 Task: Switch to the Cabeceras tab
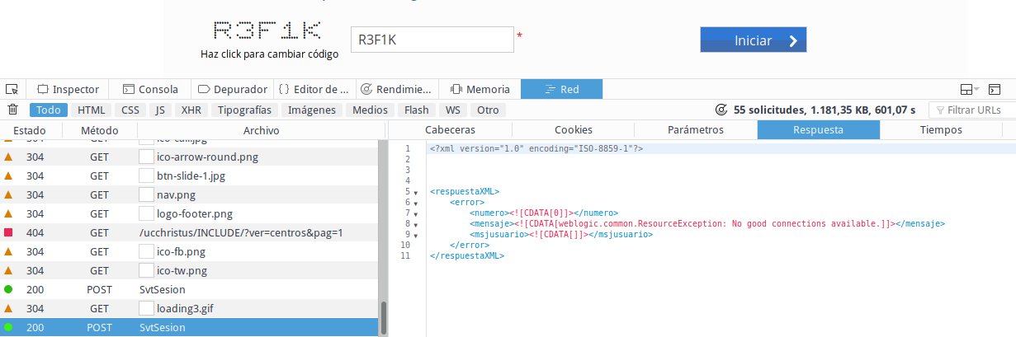[450, 129]
